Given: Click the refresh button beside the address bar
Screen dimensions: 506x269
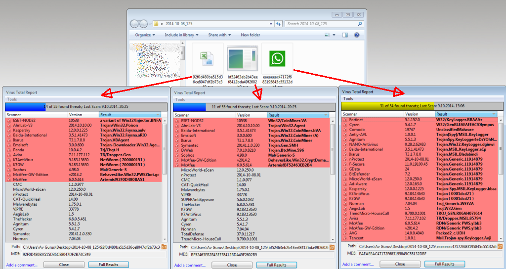Looking at the screenshot, I should point(278,24).
